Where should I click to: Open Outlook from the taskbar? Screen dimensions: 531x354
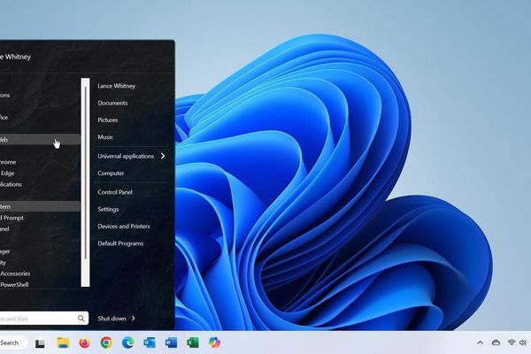click(x=150, y=342)
